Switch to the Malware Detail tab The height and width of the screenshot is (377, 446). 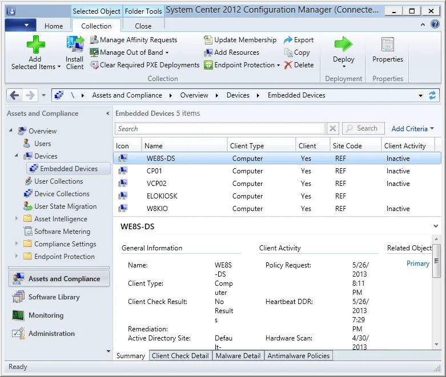pos(238,356)
